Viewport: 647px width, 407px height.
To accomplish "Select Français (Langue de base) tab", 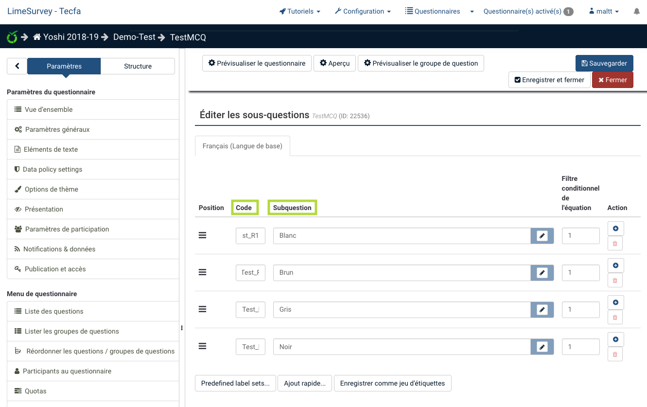I will [242, 146].
